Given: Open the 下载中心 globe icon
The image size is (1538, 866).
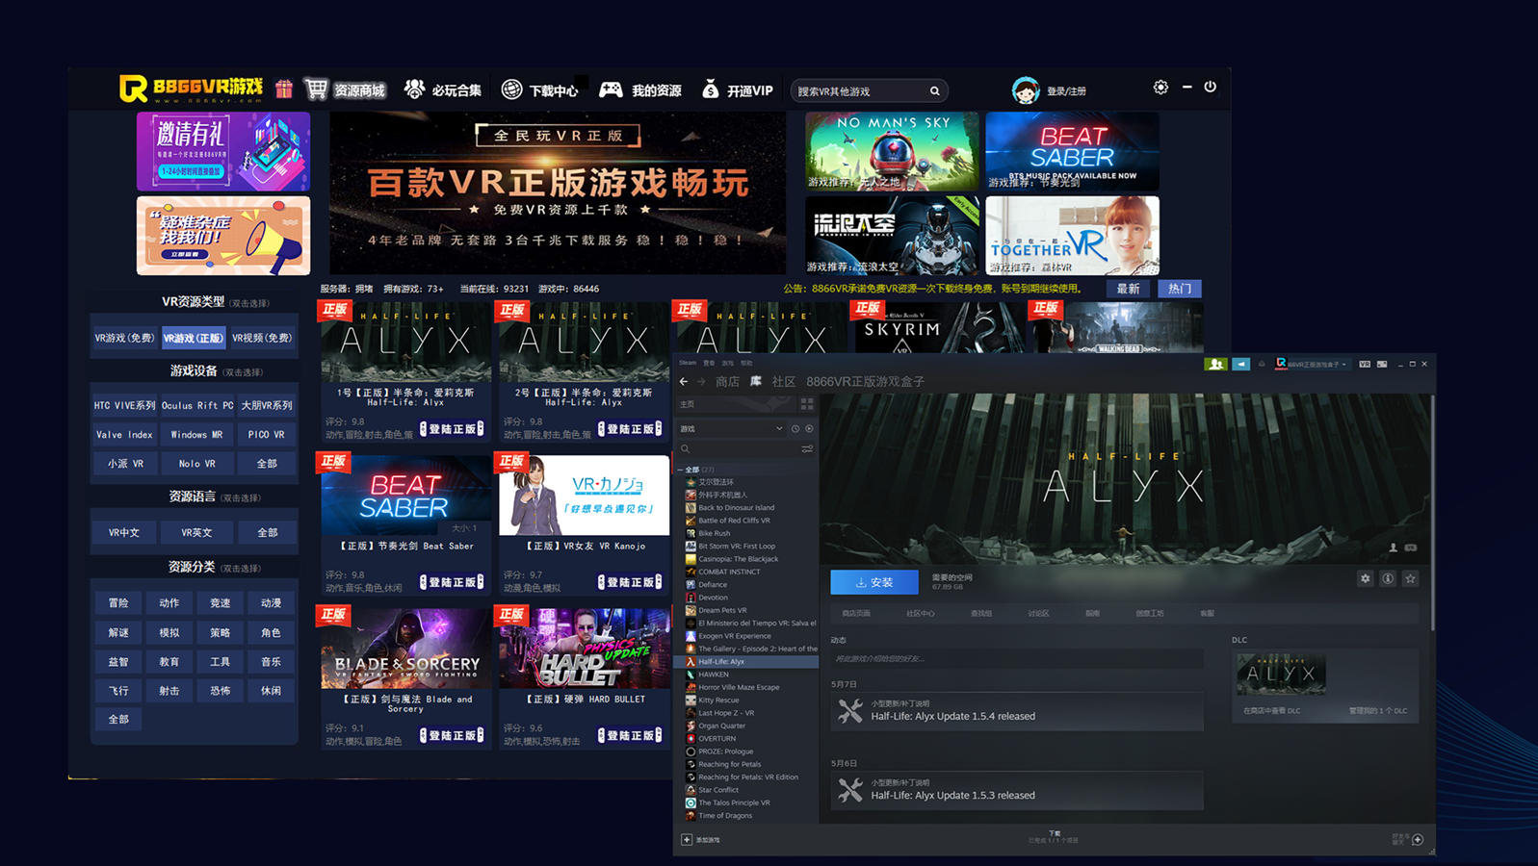Looking at the screenshot, I should (x=512, y=89).
